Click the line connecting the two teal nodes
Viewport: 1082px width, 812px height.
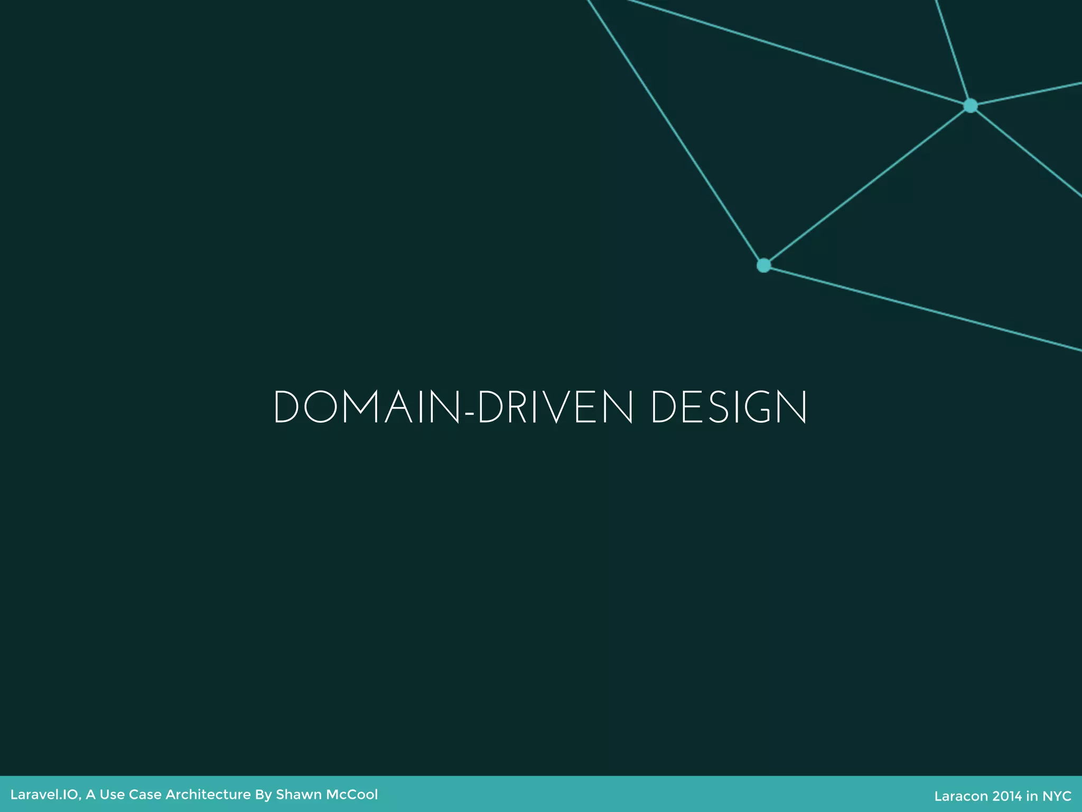click(866, 186)
